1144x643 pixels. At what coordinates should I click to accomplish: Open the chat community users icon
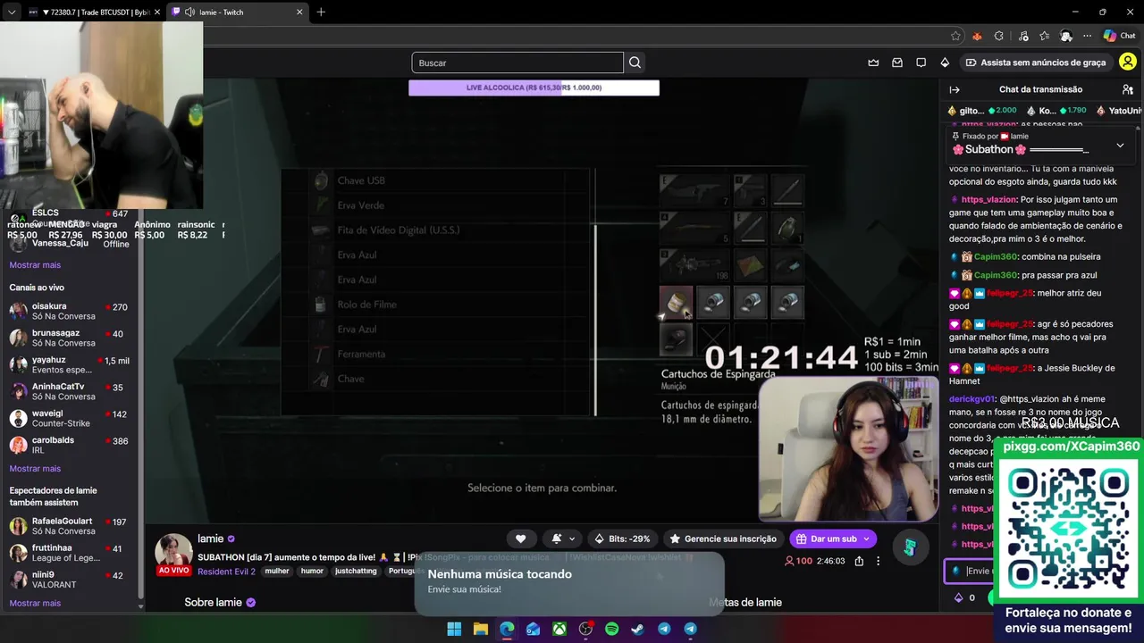tap(1128, 89)
